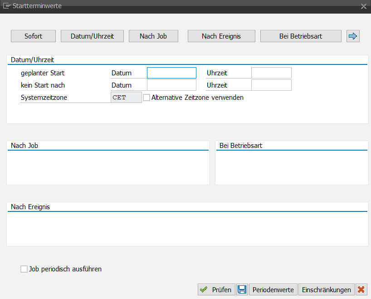The width and height of the screenshot is (371, 299).
Task: Select the CET Systemzeitzone field
Action: (125, 97)
